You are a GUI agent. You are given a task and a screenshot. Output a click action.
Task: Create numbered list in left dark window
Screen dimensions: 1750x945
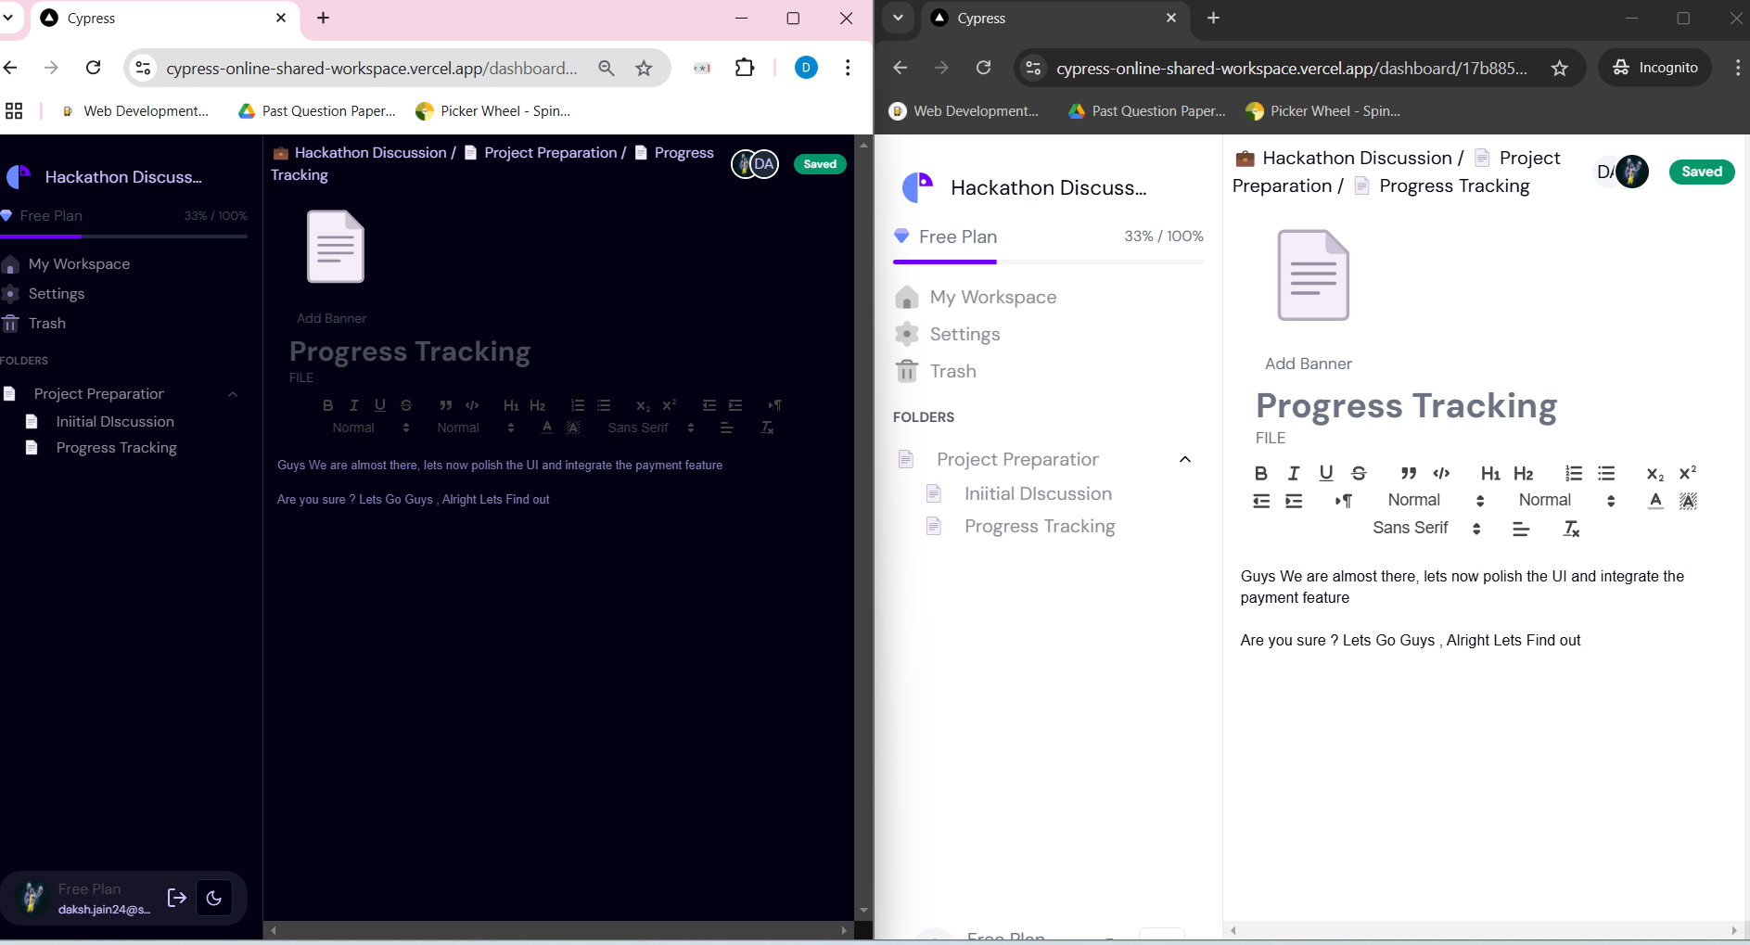pyautogui.click(x=578, y=405)
